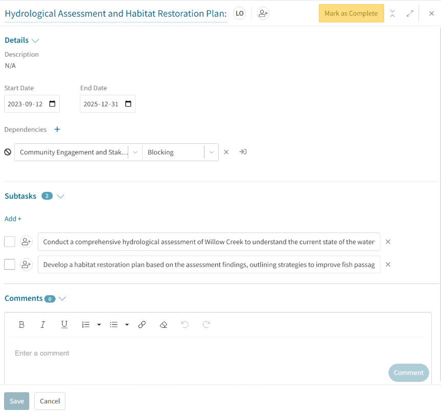This screenshot has height=413, width=441.
Task: Open the Blocking dependency type dropdown
Action: click(x=212, y=152)
